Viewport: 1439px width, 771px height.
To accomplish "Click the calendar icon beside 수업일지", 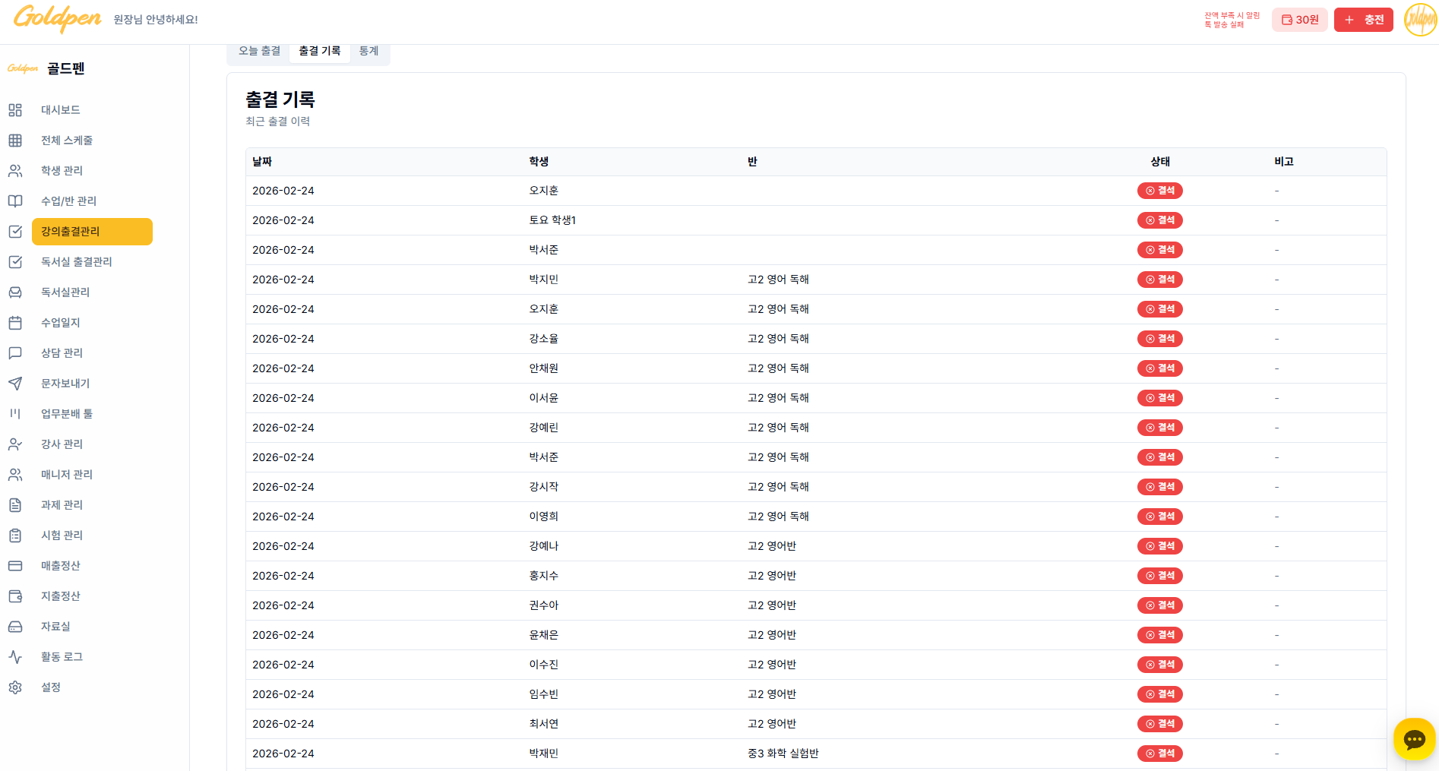I will click(15, 323).
